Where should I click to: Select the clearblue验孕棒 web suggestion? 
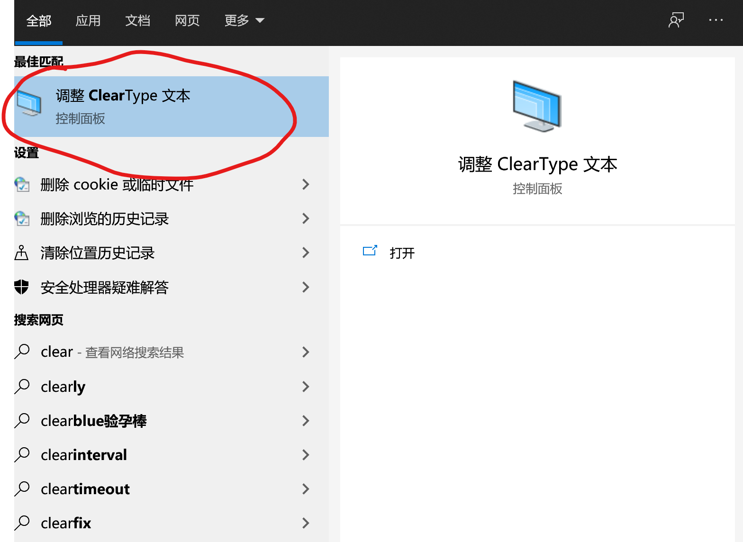pos(172,421)
